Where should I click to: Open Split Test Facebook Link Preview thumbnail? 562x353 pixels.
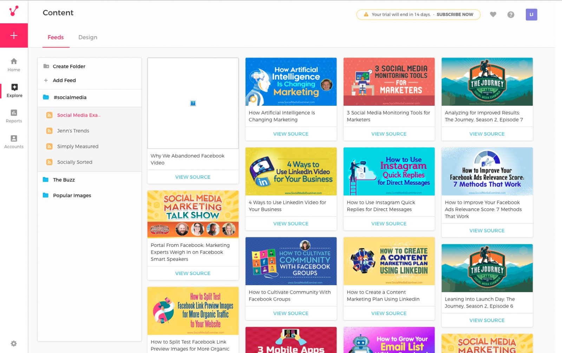(x=193, y=311)
